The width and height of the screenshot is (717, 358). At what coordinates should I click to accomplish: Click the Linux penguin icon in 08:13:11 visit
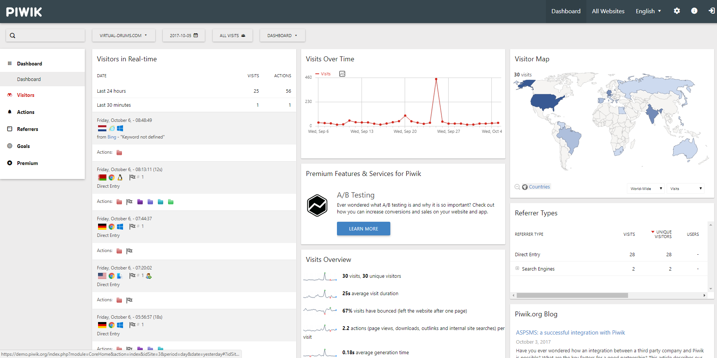120,177
